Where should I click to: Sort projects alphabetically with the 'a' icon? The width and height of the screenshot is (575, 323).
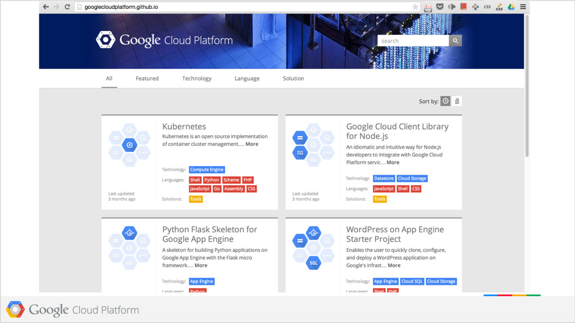(457, 101)
